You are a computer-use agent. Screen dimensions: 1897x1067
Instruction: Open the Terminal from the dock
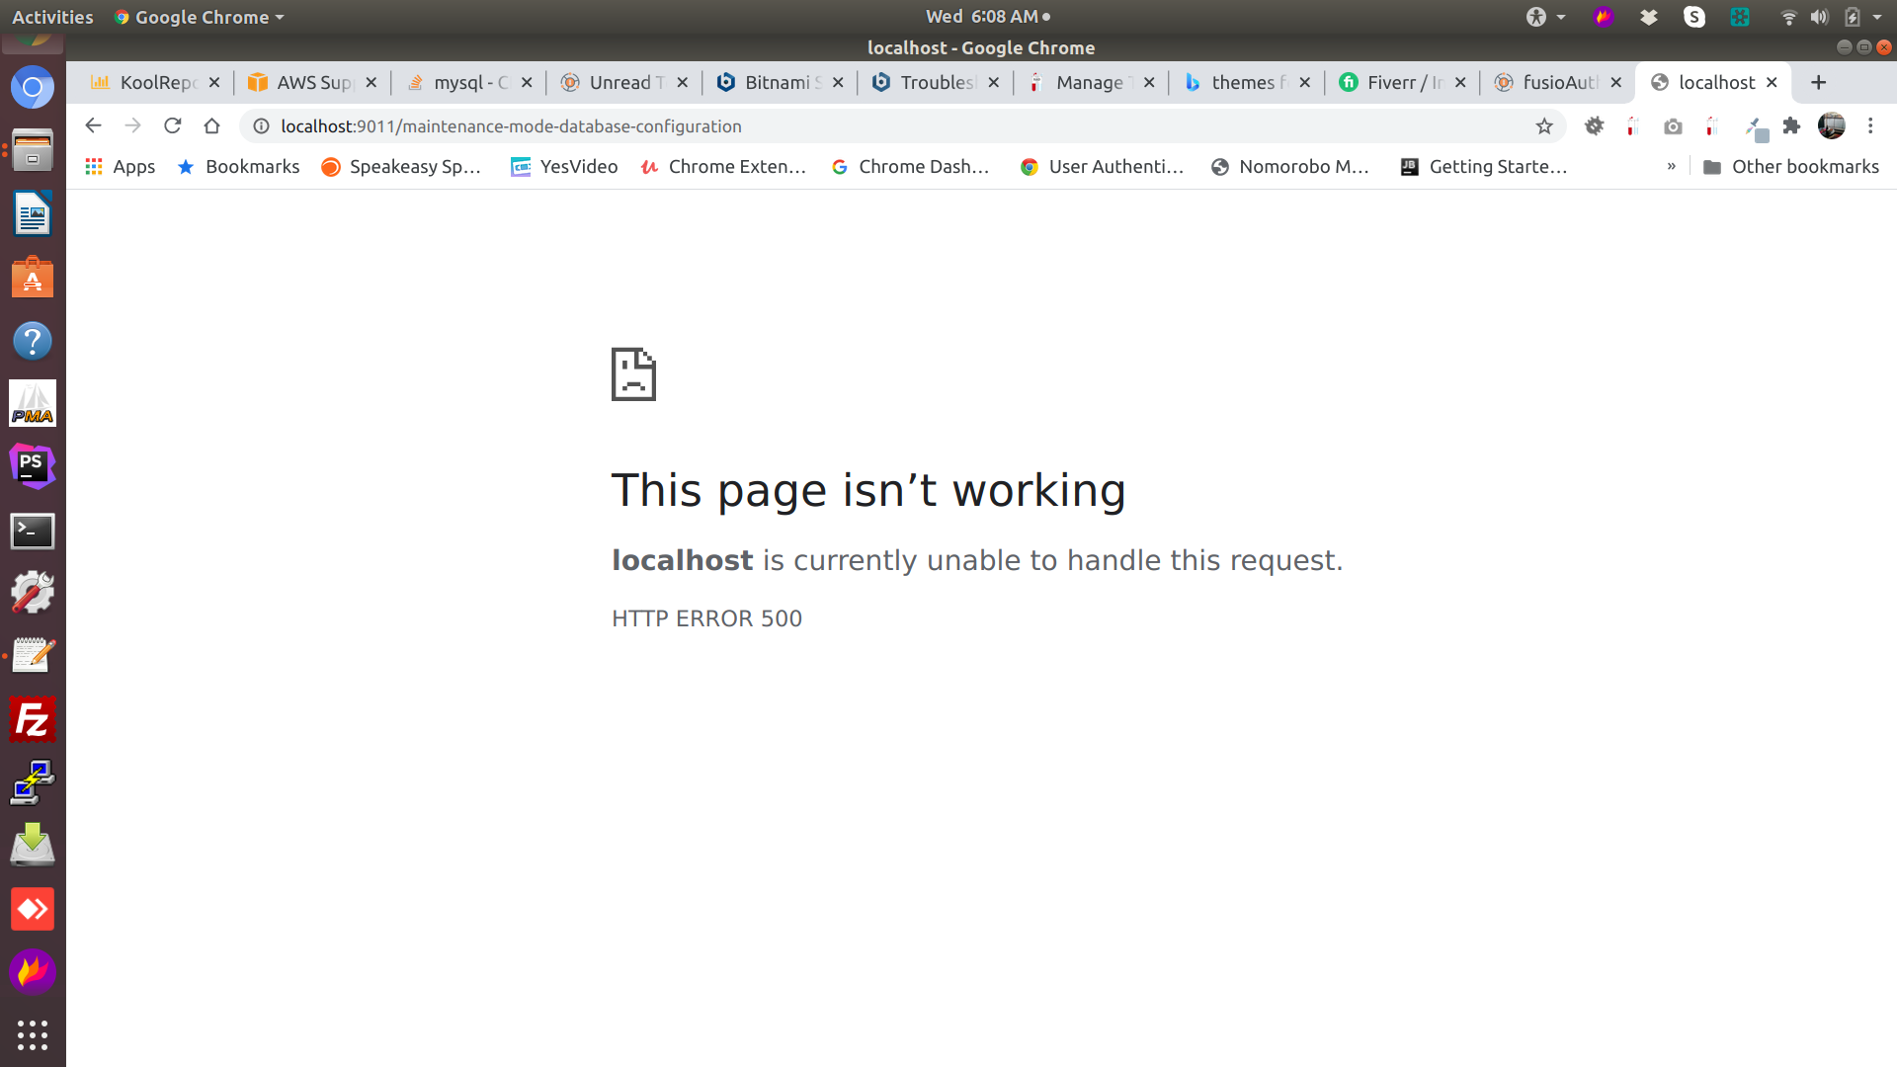pos(33,531)
